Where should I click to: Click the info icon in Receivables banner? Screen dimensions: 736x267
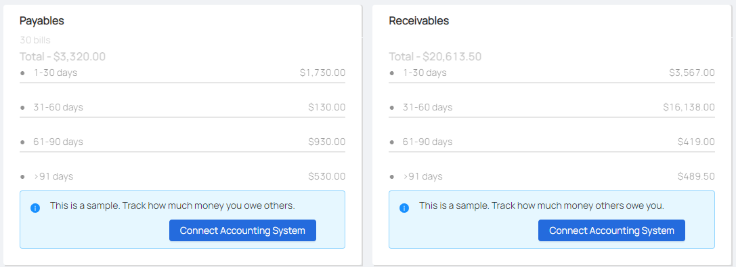[404, 208]
